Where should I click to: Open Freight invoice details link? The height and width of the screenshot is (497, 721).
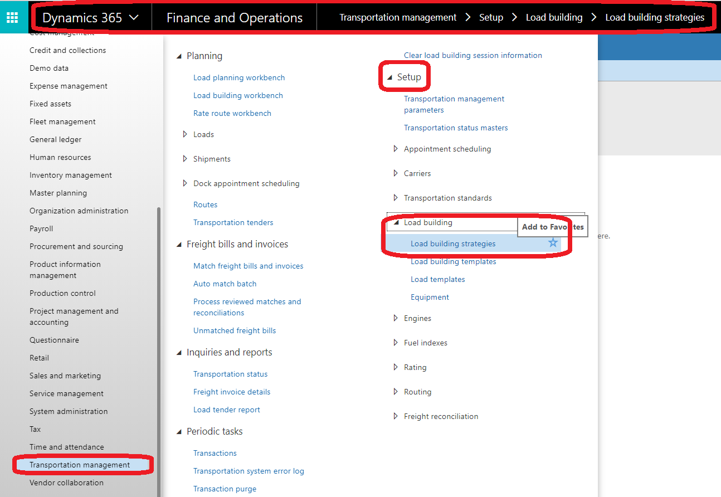[232, 392]
